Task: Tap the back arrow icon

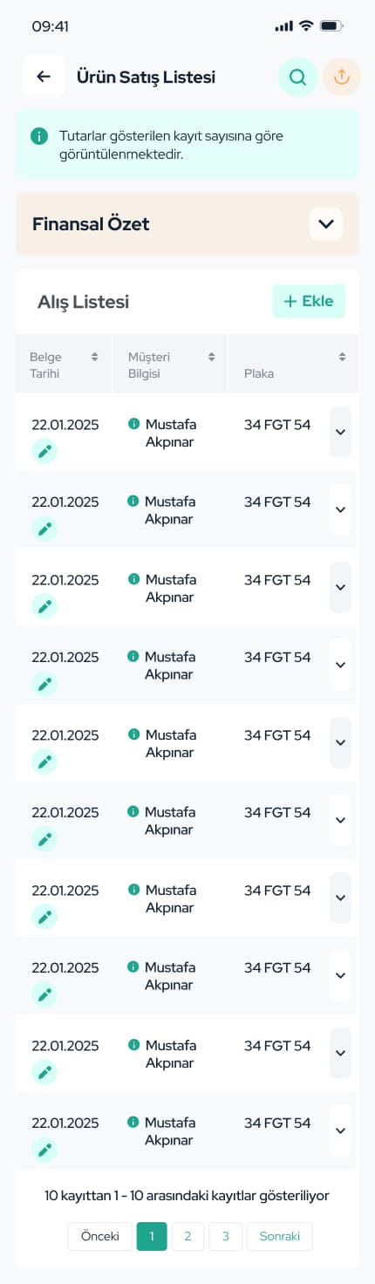Action: [x=44, y=77]
